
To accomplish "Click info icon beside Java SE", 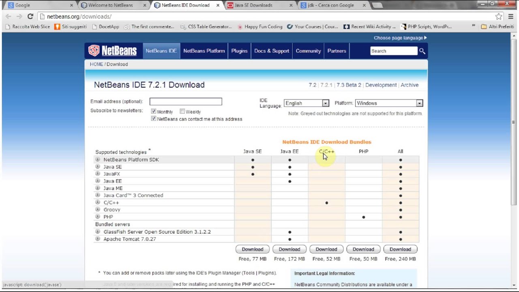I will tap(98, 167).
